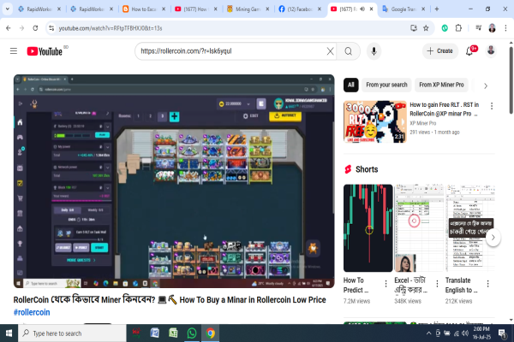Go back with browser back arrow
This screenshot has height=342, width=514.
9,28
